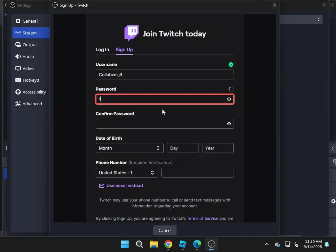Open File Explorer from the taskbar
Image resolution: width=336 pixels, height=252 pixels.
tap(154, 244)
